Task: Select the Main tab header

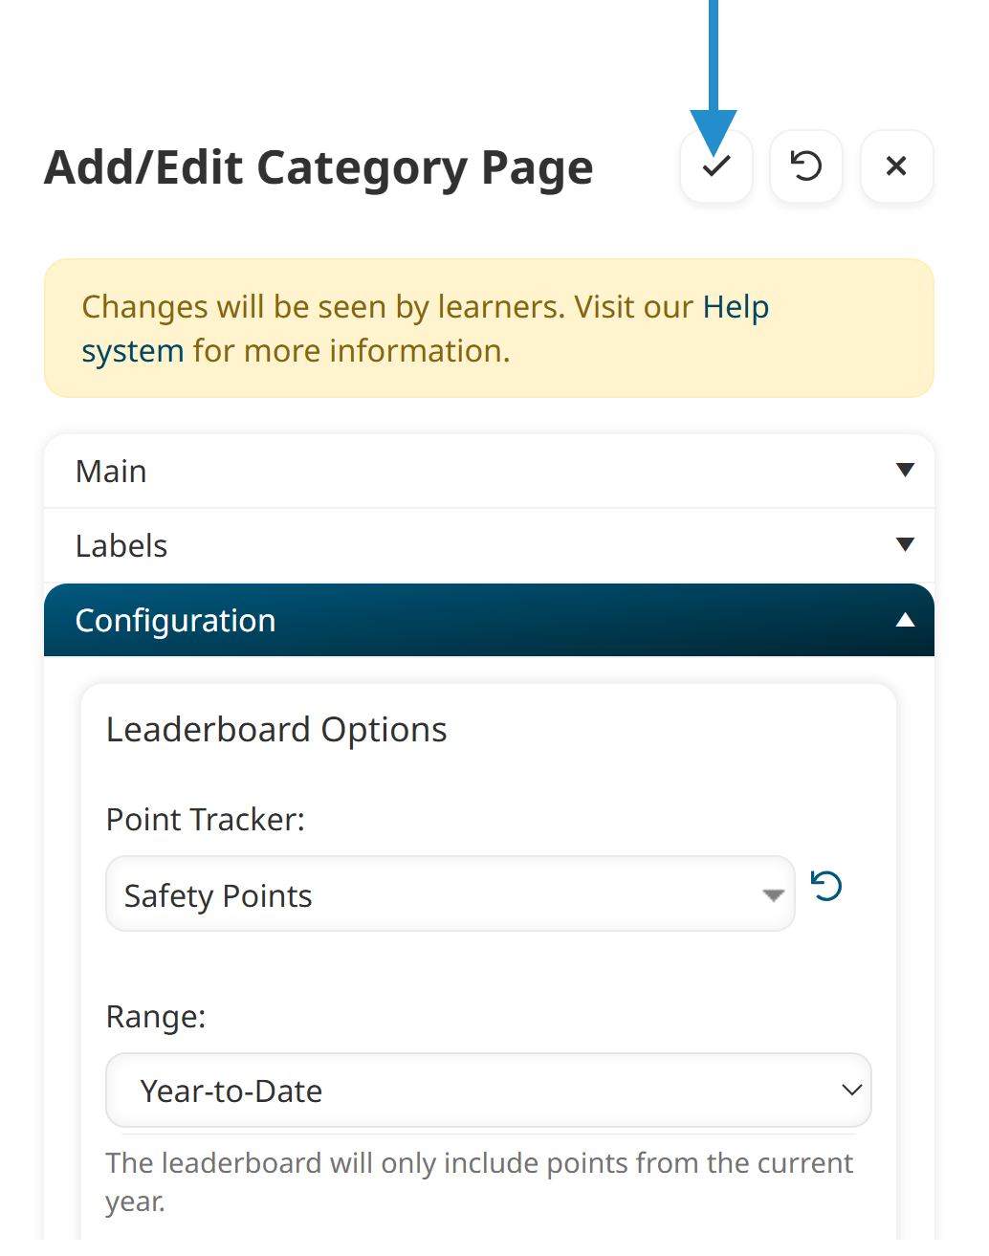Action: [x=111, y=470]
